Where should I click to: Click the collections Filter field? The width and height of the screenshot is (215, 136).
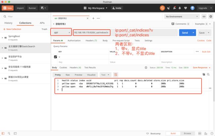coord(25,17)
